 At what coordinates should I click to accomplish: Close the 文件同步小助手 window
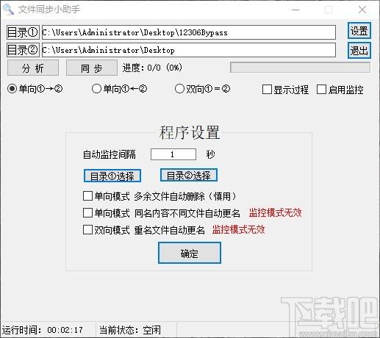362,10
